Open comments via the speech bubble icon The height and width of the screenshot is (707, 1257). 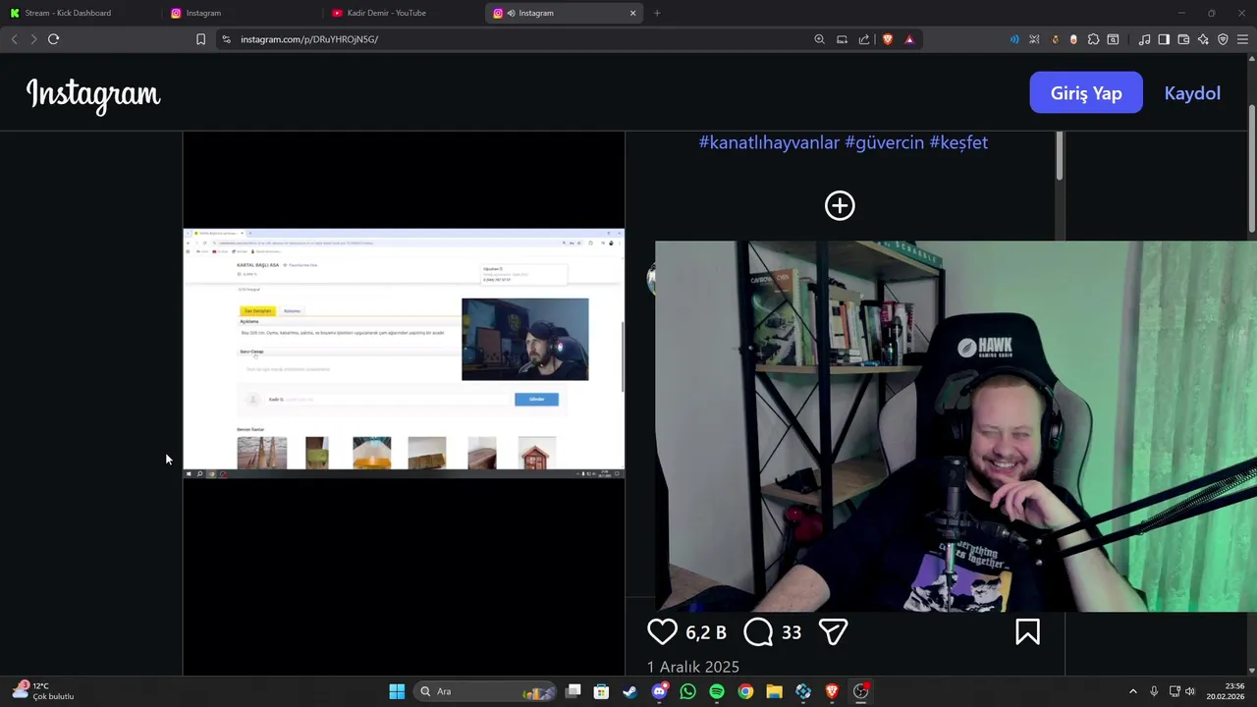(x=758, y=632)
